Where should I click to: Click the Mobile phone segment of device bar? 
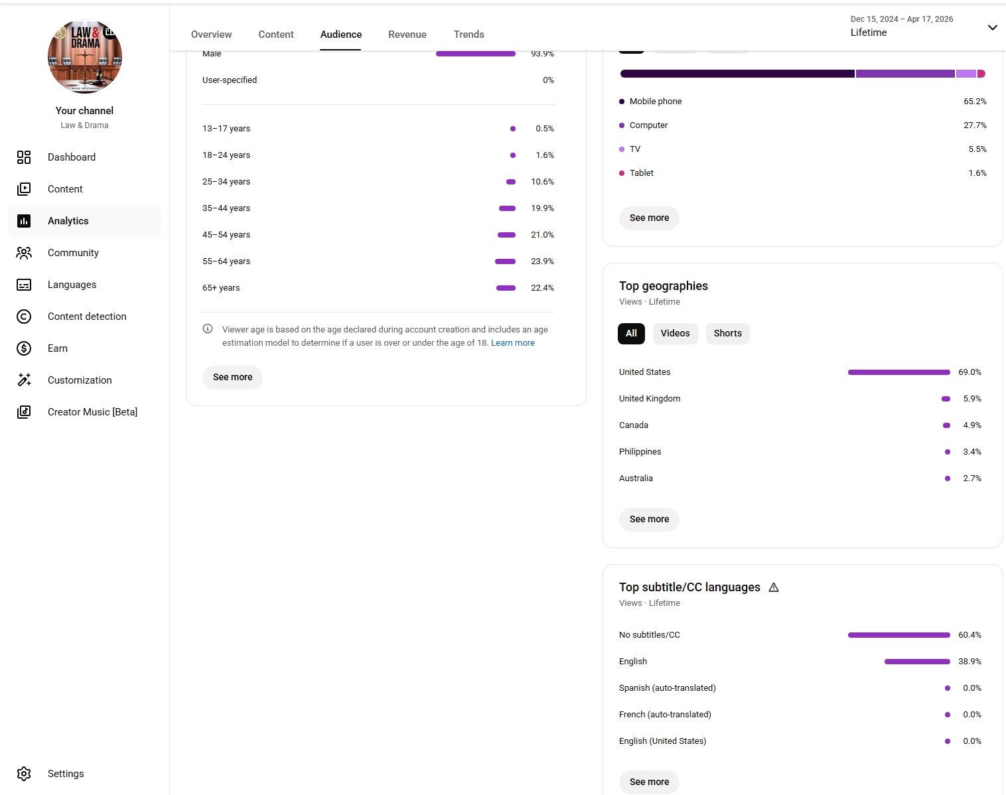tap(737, 74)
